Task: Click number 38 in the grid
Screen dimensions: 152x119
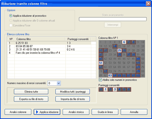Action: coord(133,55)
